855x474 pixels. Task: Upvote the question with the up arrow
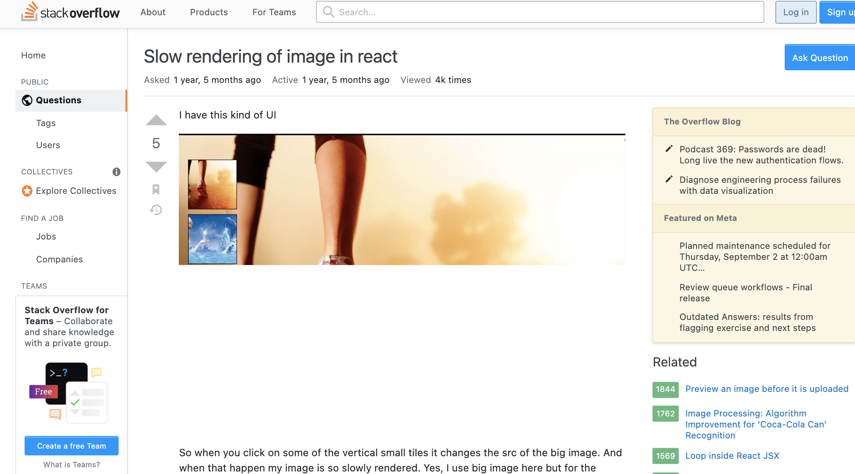pos(156,121)
